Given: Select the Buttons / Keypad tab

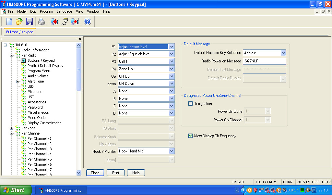Looking at the screenshot, I should pos(20,32).
